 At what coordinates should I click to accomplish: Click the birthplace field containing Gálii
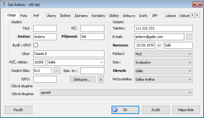[x=178, y=46]
